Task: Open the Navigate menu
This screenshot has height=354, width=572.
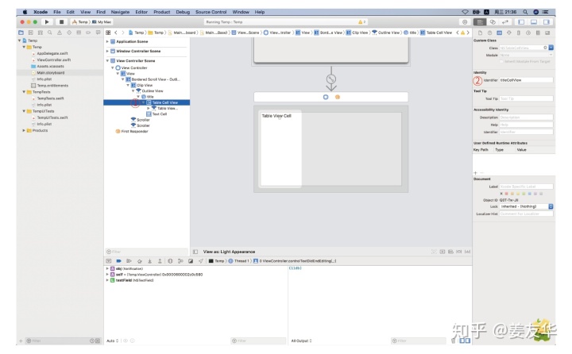Action: [120, 12]
